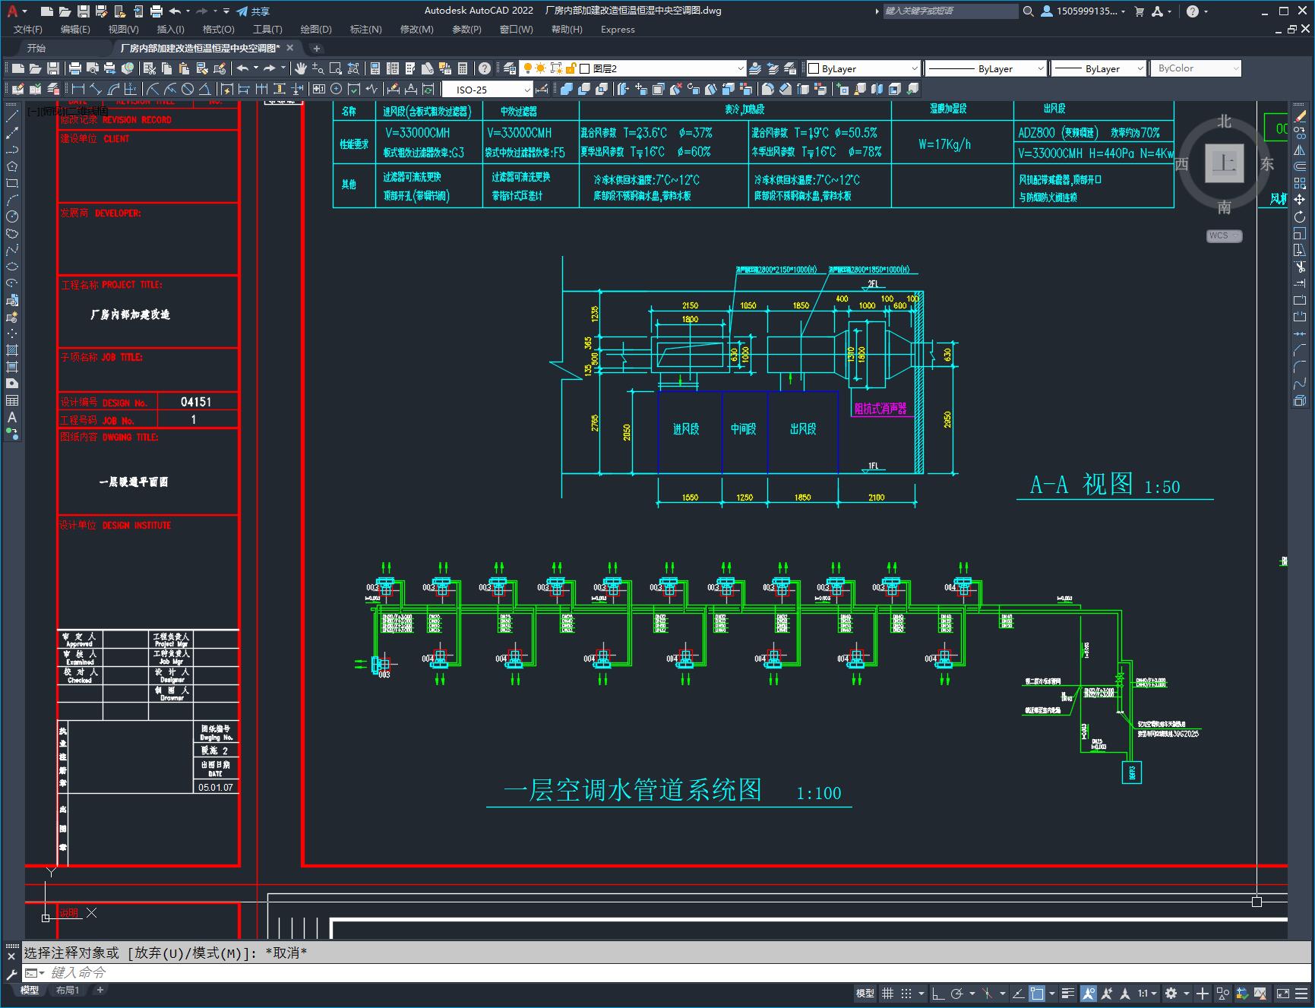Open the Autodesk App Store cart icon
This screenshot has height=1008, width=1315.
coord(1139,11)
